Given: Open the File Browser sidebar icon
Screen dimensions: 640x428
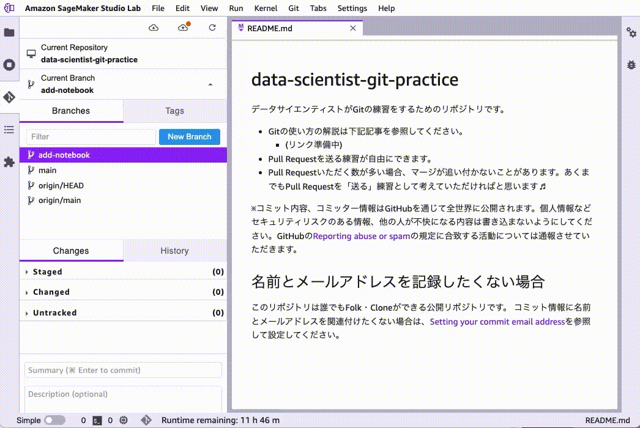Looking at the screenshot, I should click(9, 32).
